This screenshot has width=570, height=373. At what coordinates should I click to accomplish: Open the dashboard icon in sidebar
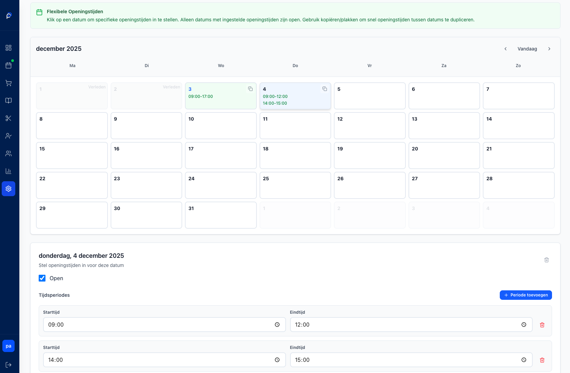[x=8, y=48]
